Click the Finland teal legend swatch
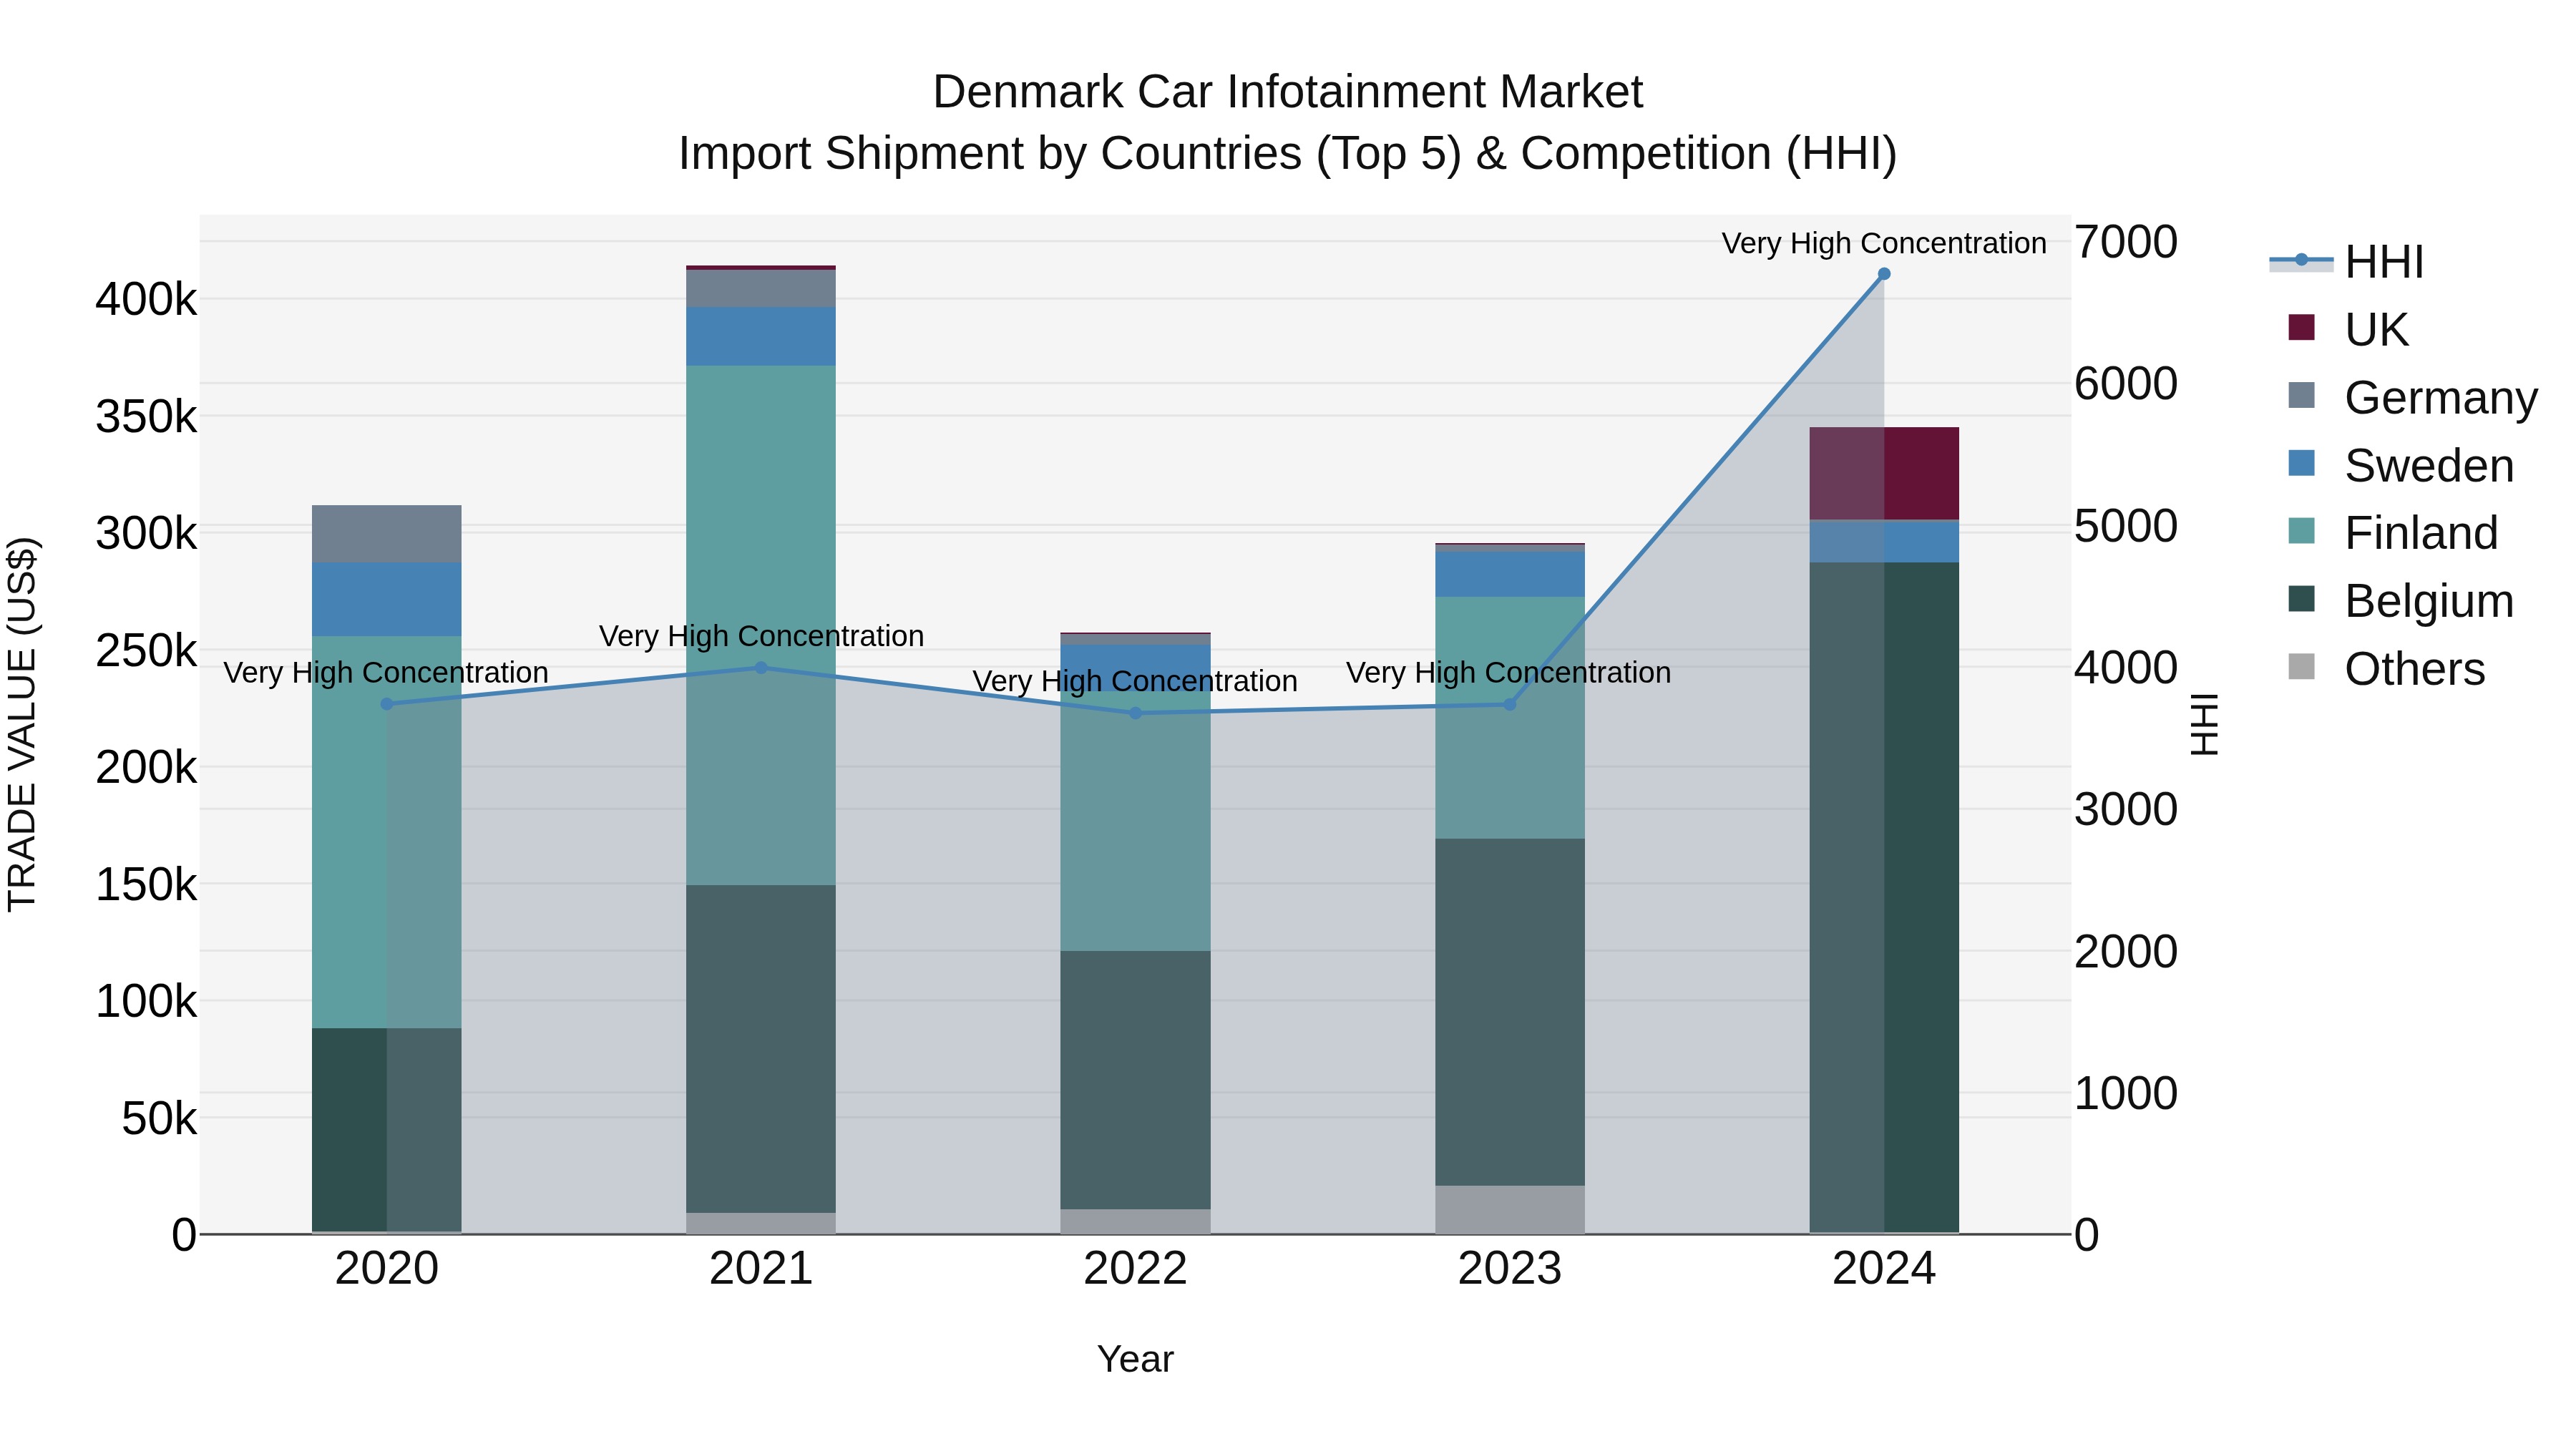The image size is (2576, 1449). pos(2301,531)
